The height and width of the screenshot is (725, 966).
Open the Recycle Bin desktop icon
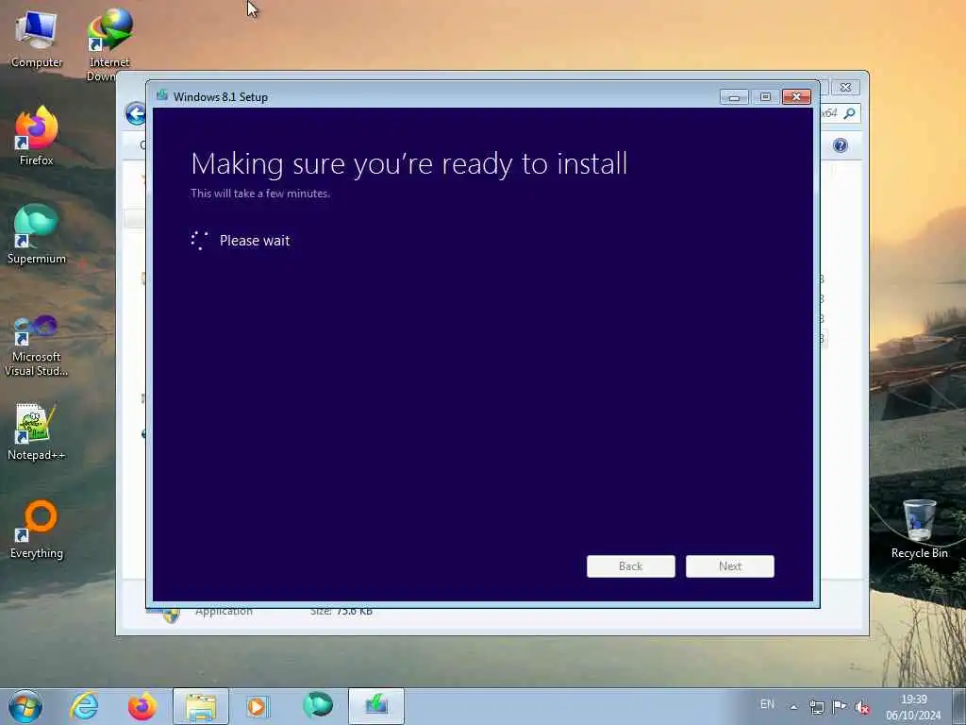point(919,529)
